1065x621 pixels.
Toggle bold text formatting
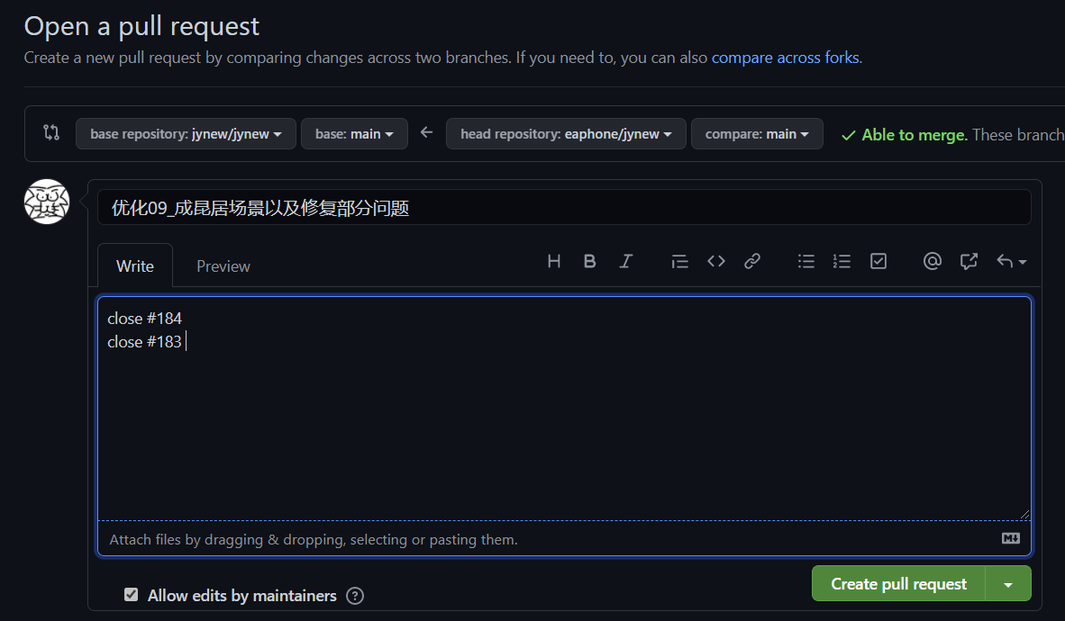pos(589,261)
